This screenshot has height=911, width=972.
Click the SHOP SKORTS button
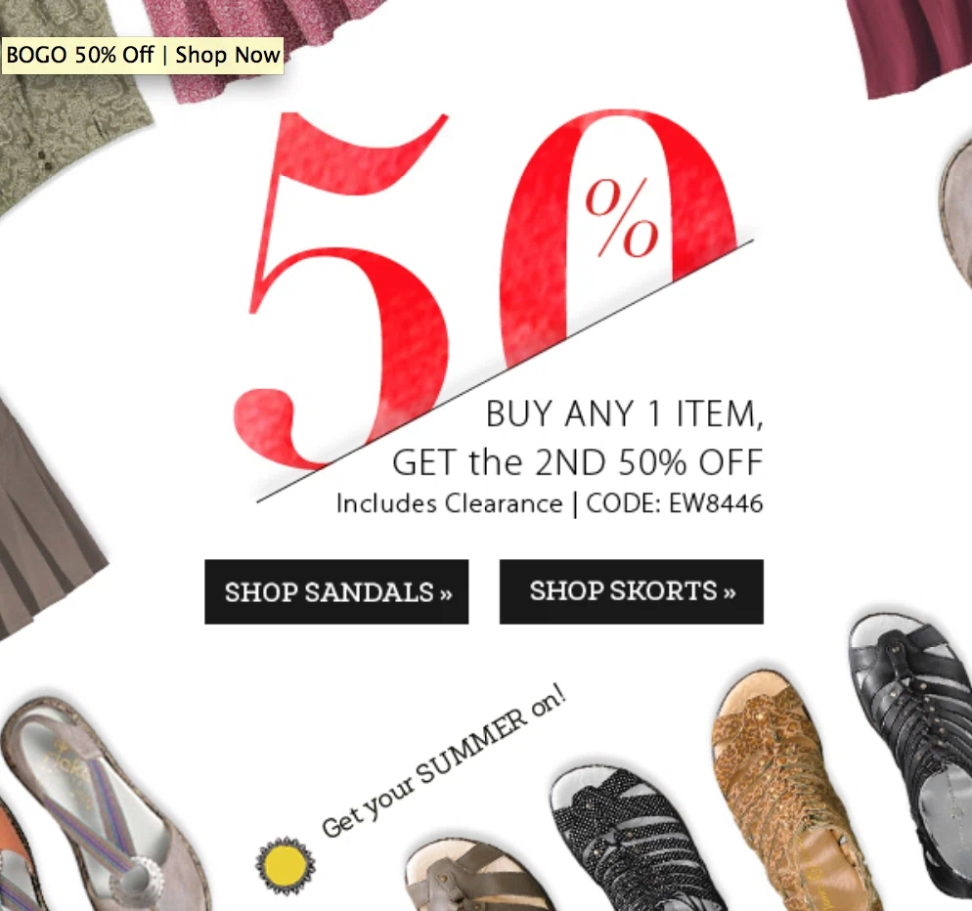tap(632, 591)
